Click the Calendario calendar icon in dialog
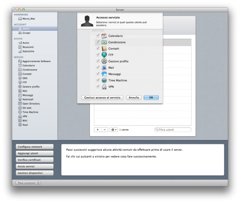Screen dimensions: 240x203 (104, 36)
